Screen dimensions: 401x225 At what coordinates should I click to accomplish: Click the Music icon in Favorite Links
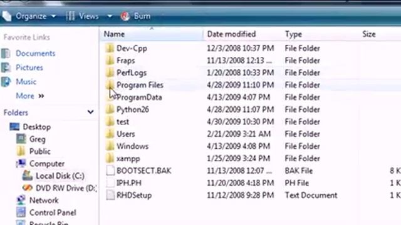click(x=6, y=82)
